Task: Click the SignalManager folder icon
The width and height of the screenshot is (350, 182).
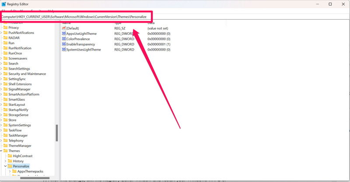Action: 6,89
